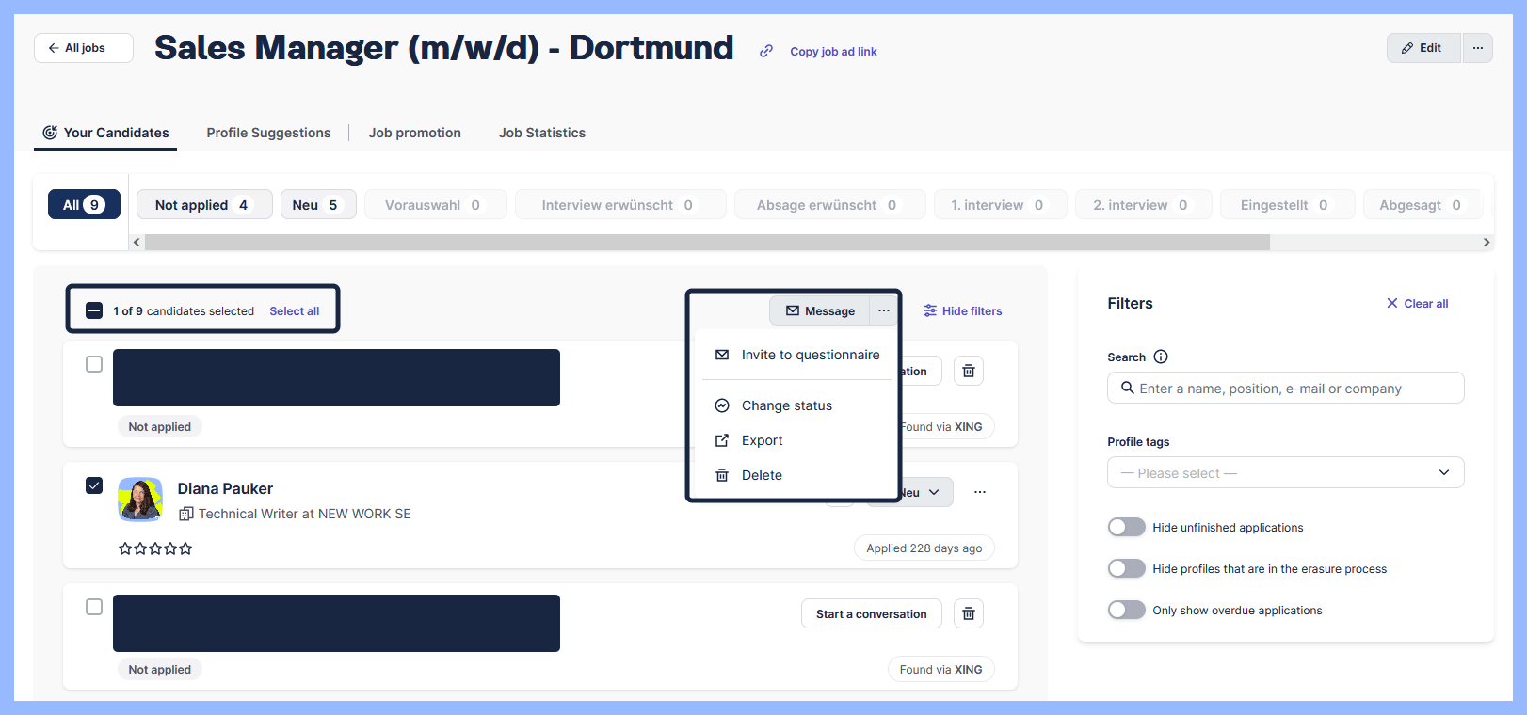The height and width of the screenshot is (715, 1527).
Task: Select Export in the actions menu
Action: tap(762, 440)
